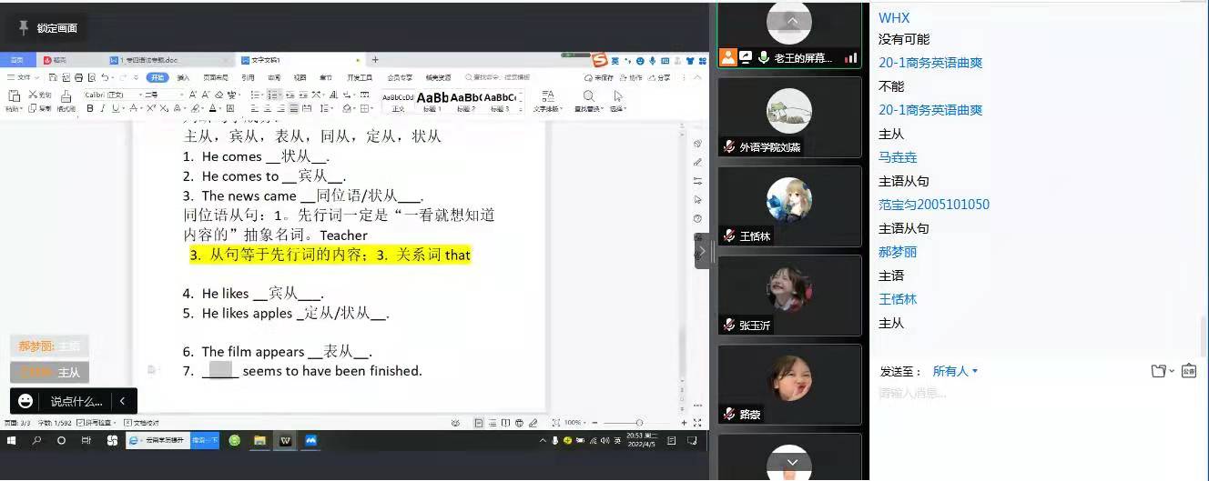Click the pin icon for 锁定画面
The width and height of the screenshot is (1209, 481).
click(x=24, y=28)
